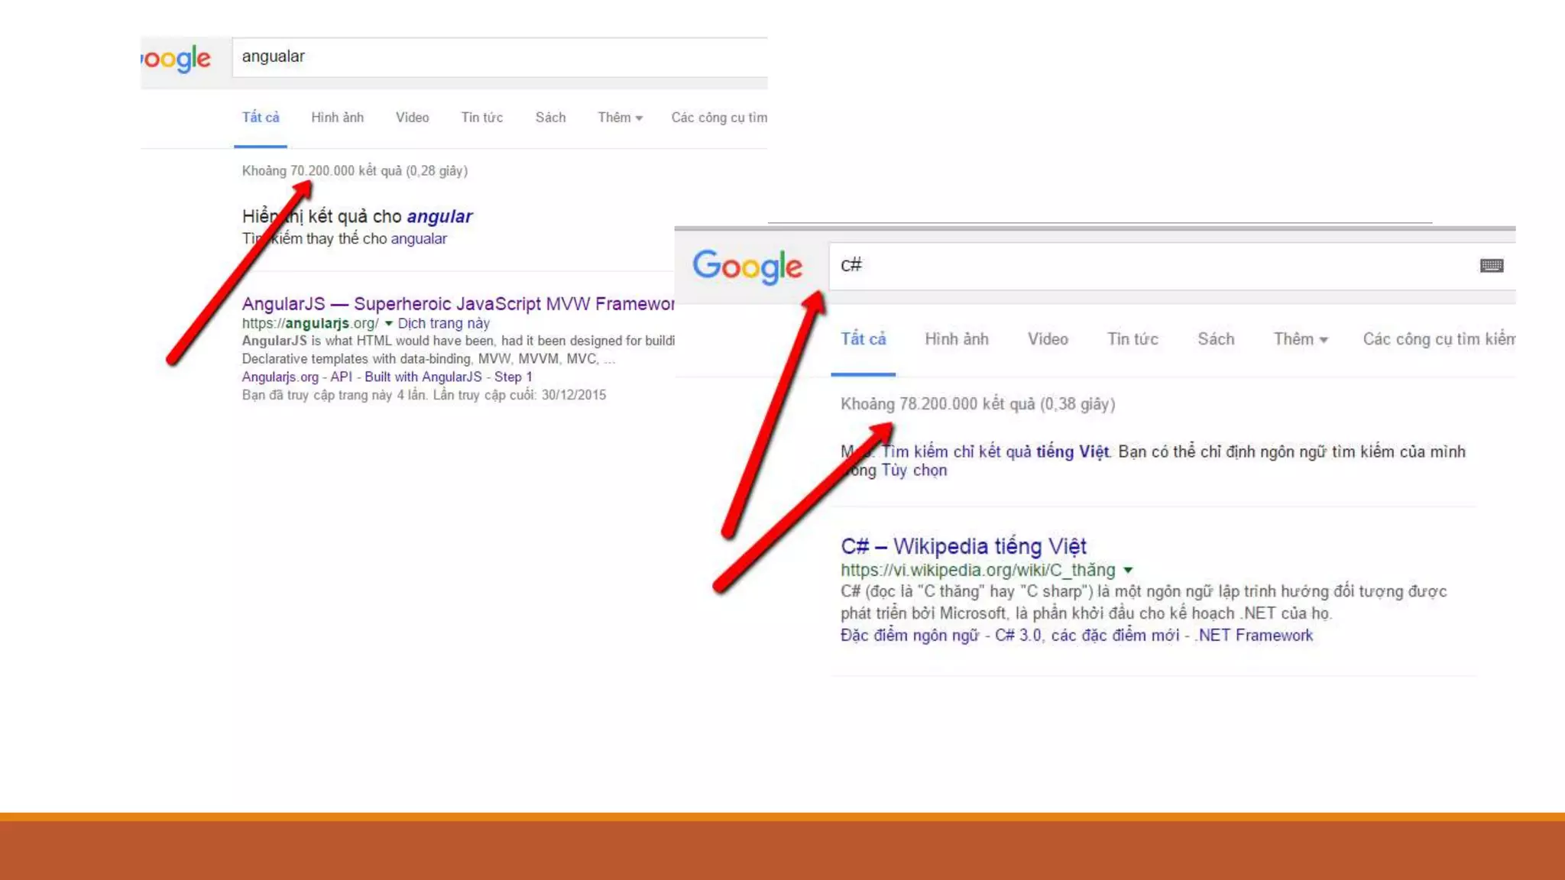Screen dimensions: 1565x880
Task: Select the Sách tab in angualar results
Action: (550, 118)
